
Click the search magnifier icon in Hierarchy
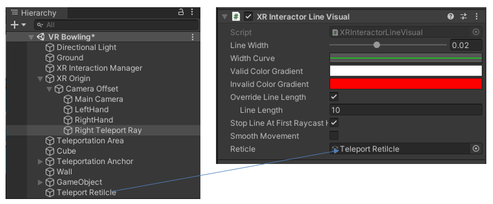[x=40, y=25]
